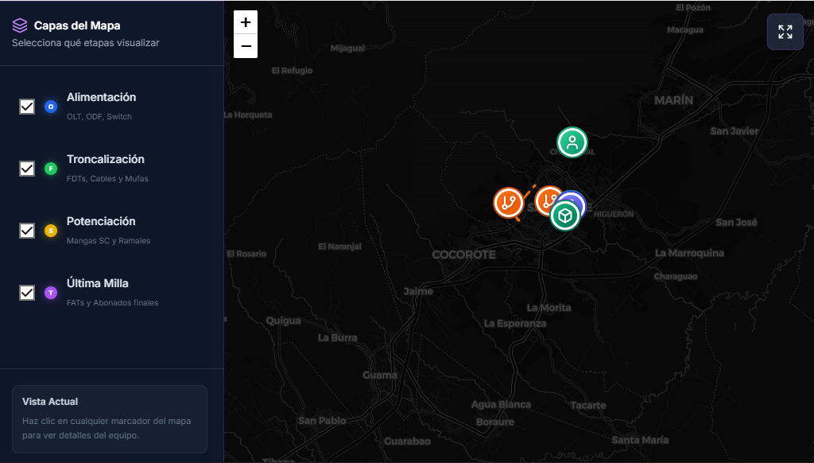The image size is (814, 463).
Task: Click the Agua Blanca map label
Action: (501, 405)
